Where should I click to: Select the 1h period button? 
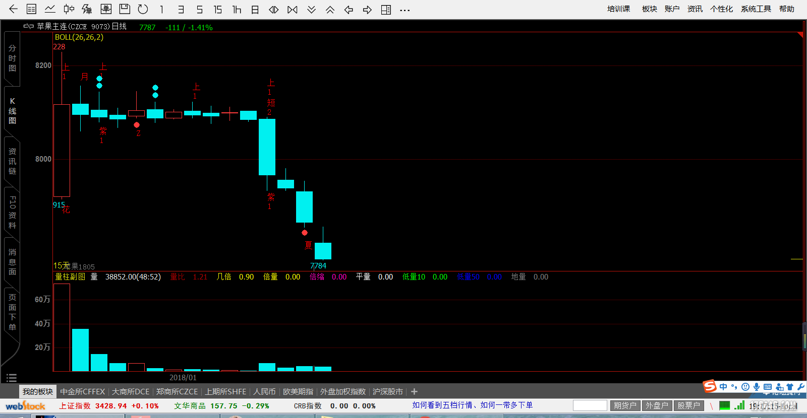click(237, 9)
